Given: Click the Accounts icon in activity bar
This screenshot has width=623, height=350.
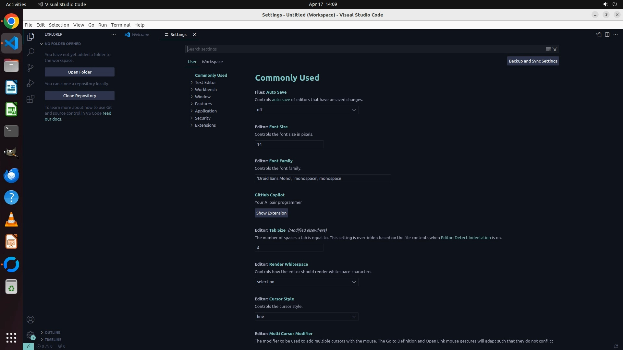Looking at the screenshot, I should coord(31,320).
